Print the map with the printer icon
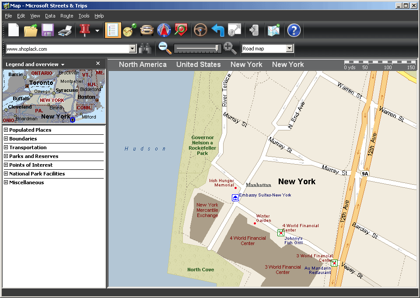This screenshot has width=420, height=298. pos(65,31)
